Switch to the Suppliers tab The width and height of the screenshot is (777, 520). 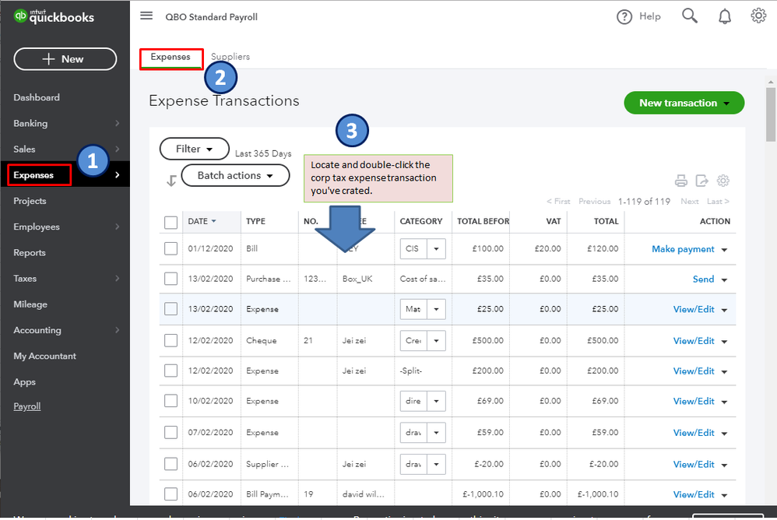point(230,57)
